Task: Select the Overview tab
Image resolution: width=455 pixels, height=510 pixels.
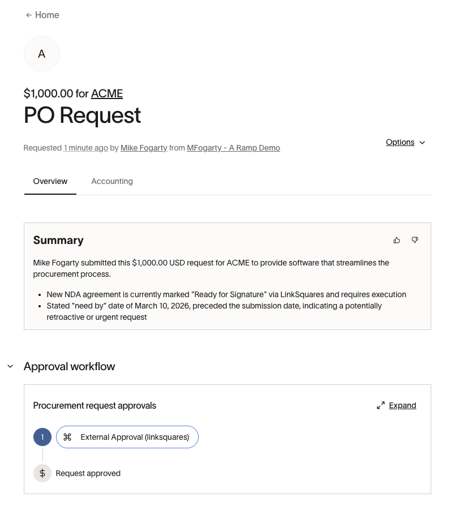Action: (50, 182)
